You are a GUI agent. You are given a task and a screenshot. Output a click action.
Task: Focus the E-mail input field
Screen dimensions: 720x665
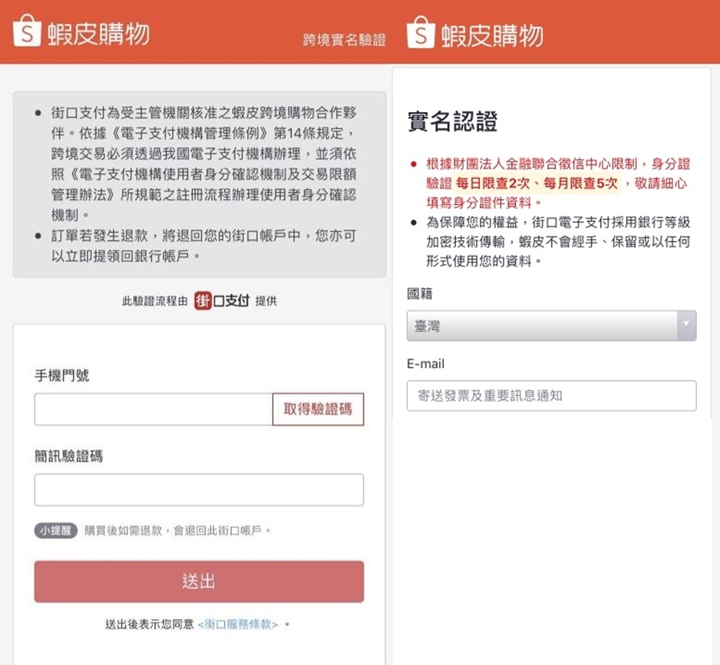(x=551, y=395)
